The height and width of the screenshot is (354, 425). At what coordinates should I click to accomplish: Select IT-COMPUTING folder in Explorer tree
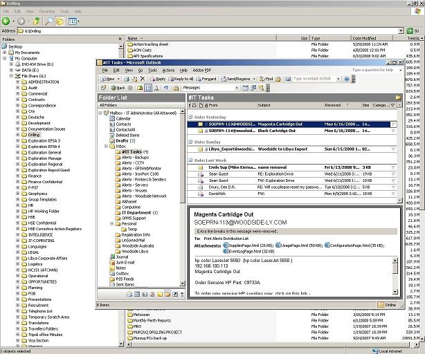(x=42, y=241)
